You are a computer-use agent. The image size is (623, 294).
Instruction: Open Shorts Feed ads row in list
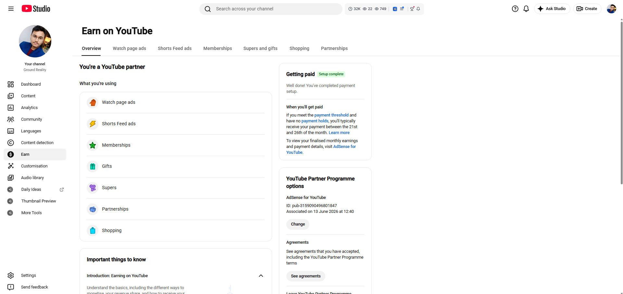pos(176,124)
